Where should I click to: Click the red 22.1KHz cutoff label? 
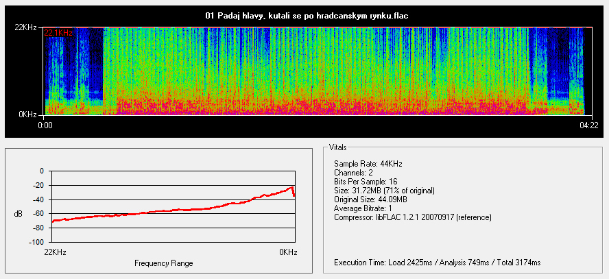pos(58,32)
